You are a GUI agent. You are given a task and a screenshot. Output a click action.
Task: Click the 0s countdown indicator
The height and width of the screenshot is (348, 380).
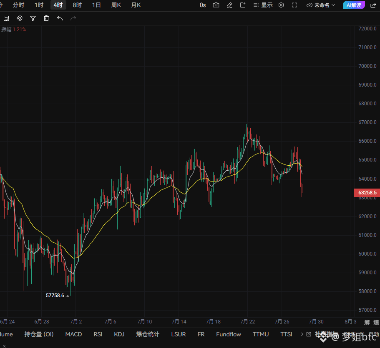point(203,5)
